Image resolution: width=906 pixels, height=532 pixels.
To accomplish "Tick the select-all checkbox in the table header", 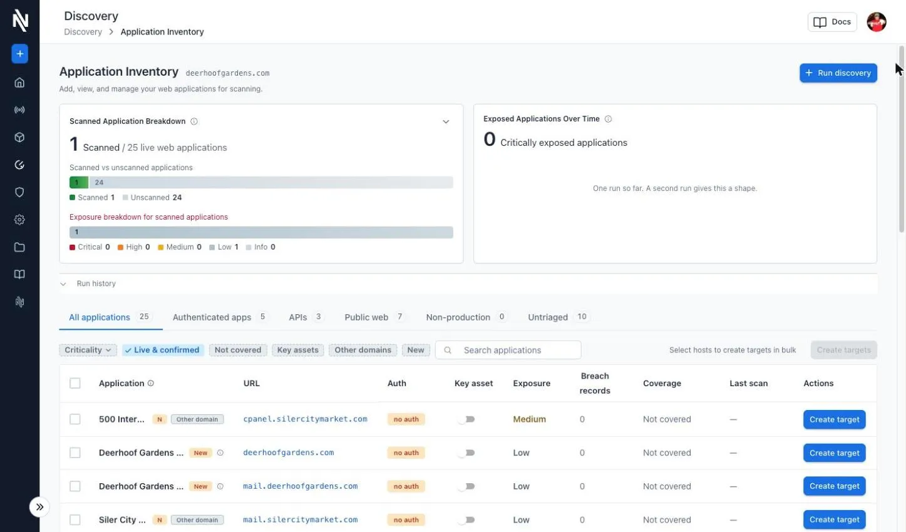I will pos(75,383).
